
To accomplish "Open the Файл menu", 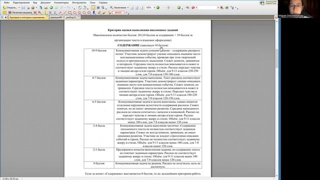I will pos(6,2).
